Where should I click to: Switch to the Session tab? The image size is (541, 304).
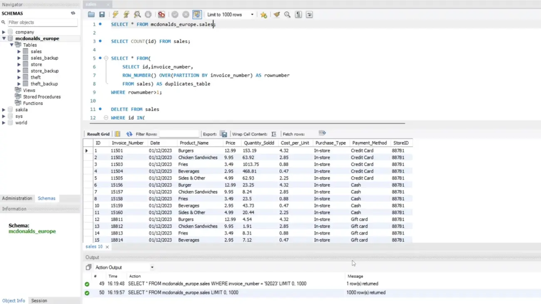point(39,301)
